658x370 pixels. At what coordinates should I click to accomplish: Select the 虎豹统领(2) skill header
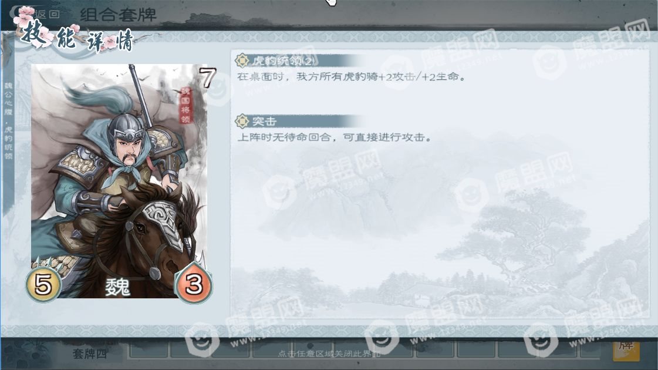[296, 61]
